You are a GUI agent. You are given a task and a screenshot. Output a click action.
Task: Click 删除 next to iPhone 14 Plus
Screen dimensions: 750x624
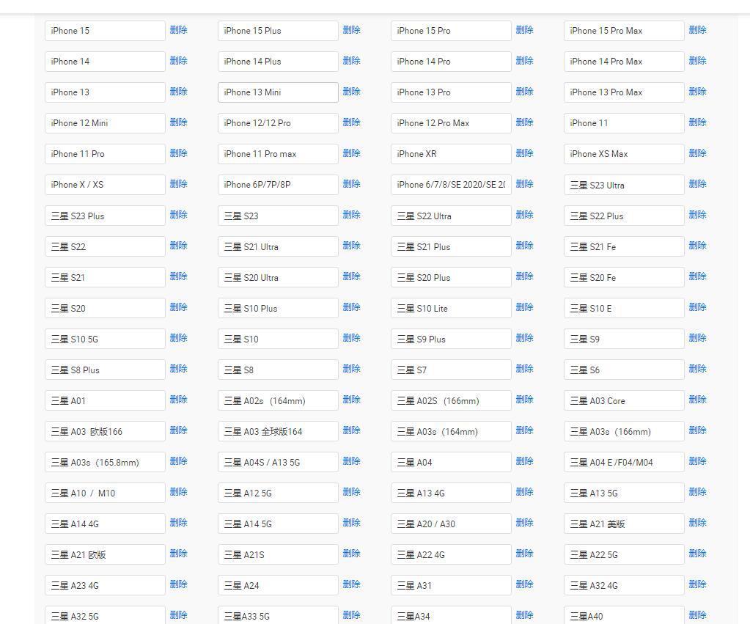pos(351,61)
